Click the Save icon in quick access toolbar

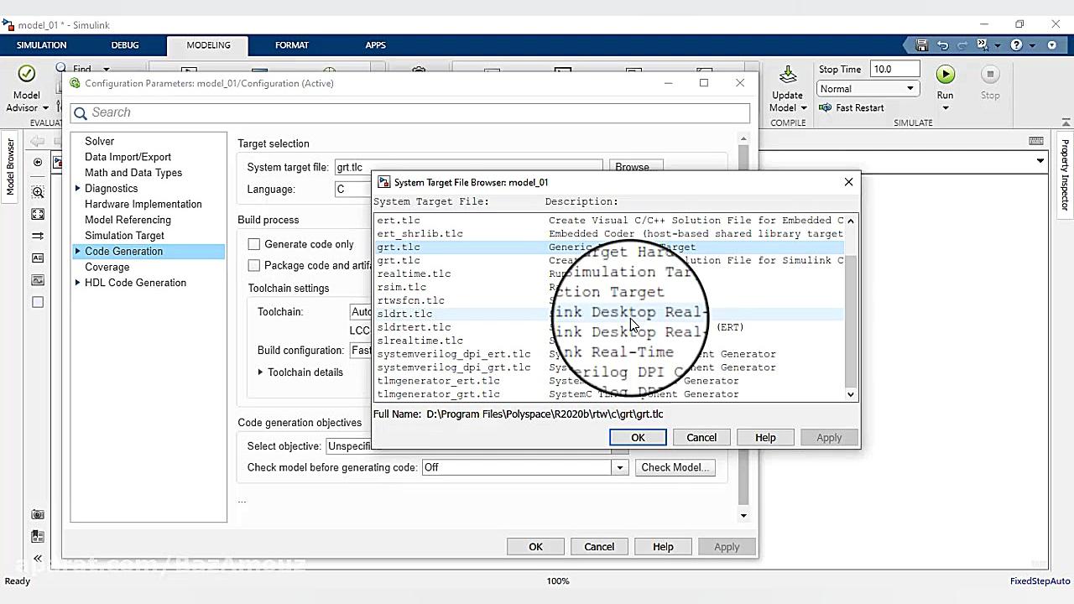(922, 45)
